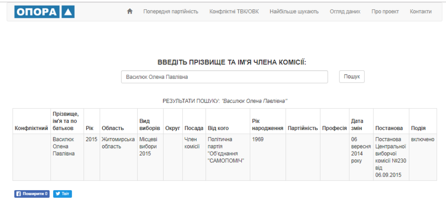Click the Область column header
Image resolution: width=446 pixels, height=208 pixels.
pyautogui.click(x=113, y=128)
